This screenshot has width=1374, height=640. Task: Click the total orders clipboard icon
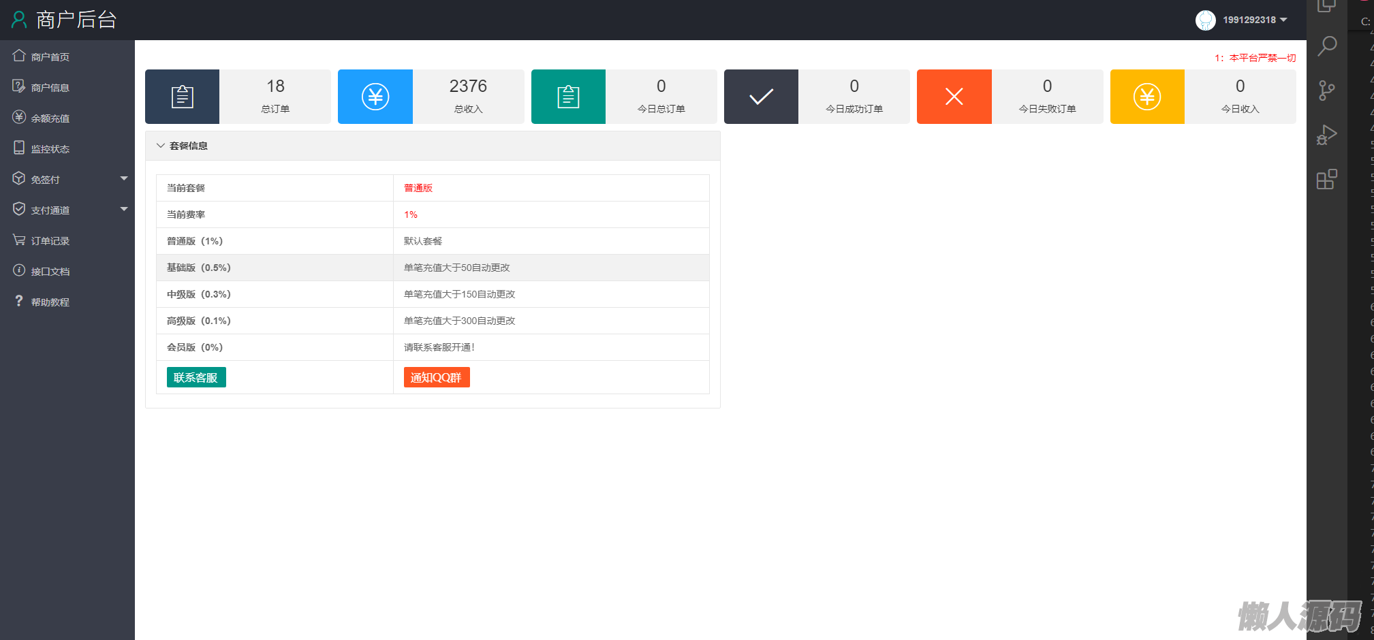pos(182,97)
